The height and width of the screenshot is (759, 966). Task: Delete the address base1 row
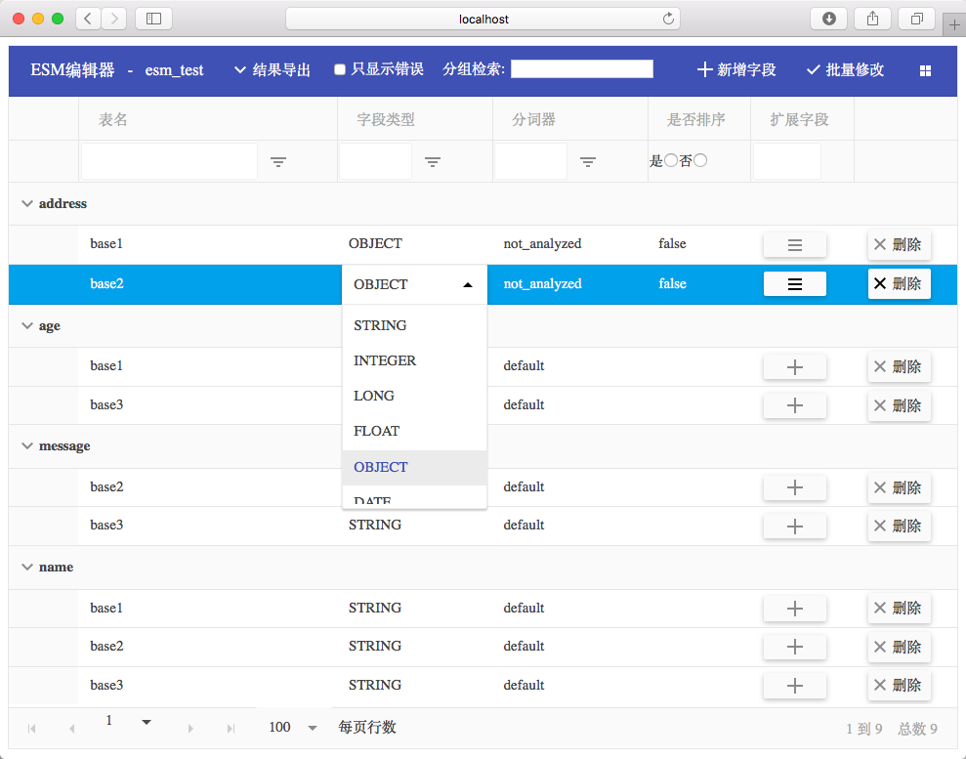[x=899, y=244]
